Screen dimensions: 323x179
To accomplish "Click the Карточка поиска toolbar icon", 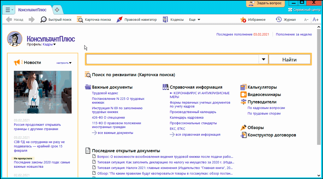I will coord(80,20).
